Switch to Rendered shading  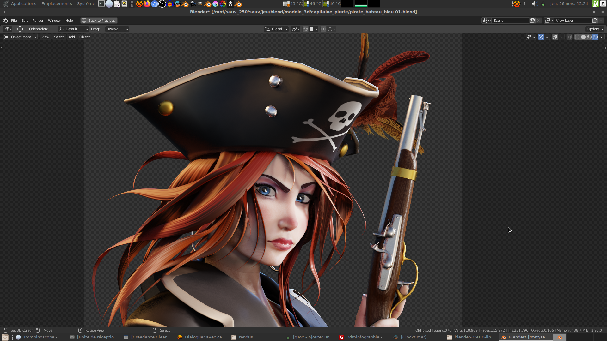pyautogui.click(x=595, y=37)
